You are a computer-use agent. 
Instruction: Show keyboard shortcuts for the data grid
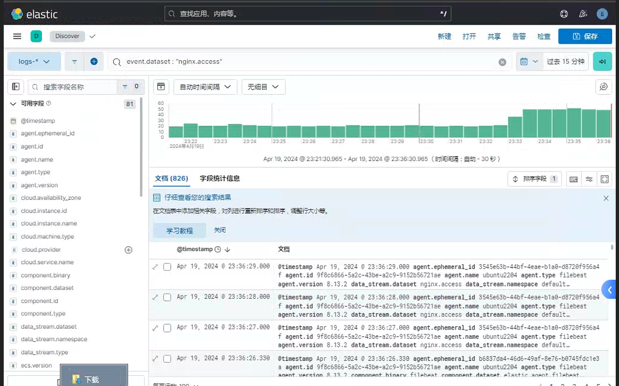(x=574, y=179)
